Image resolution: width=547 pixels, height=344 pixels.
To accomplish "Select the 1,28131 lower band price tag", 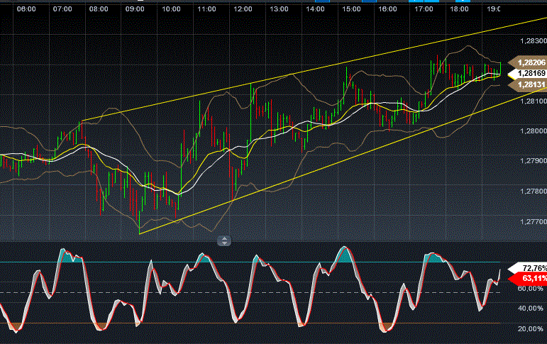I will pos(527,84).
